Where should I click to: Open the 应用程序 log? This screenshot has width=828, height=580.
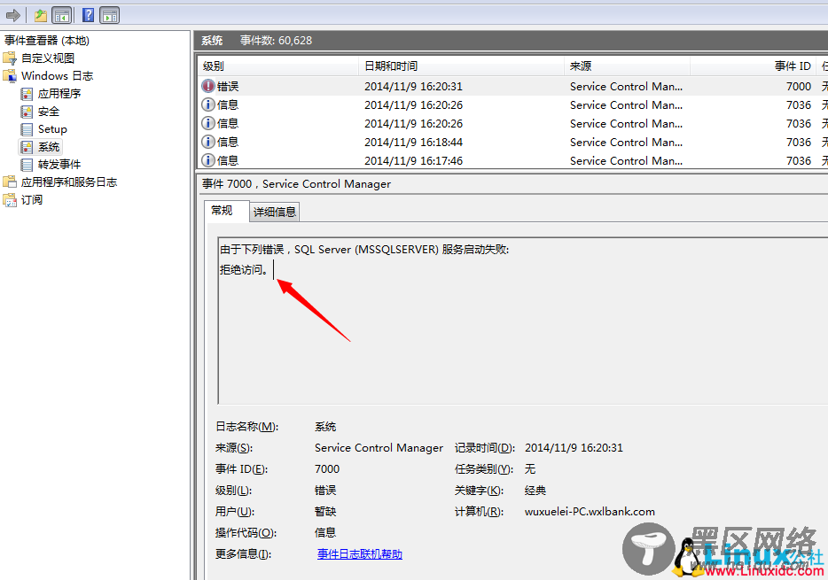59,94
